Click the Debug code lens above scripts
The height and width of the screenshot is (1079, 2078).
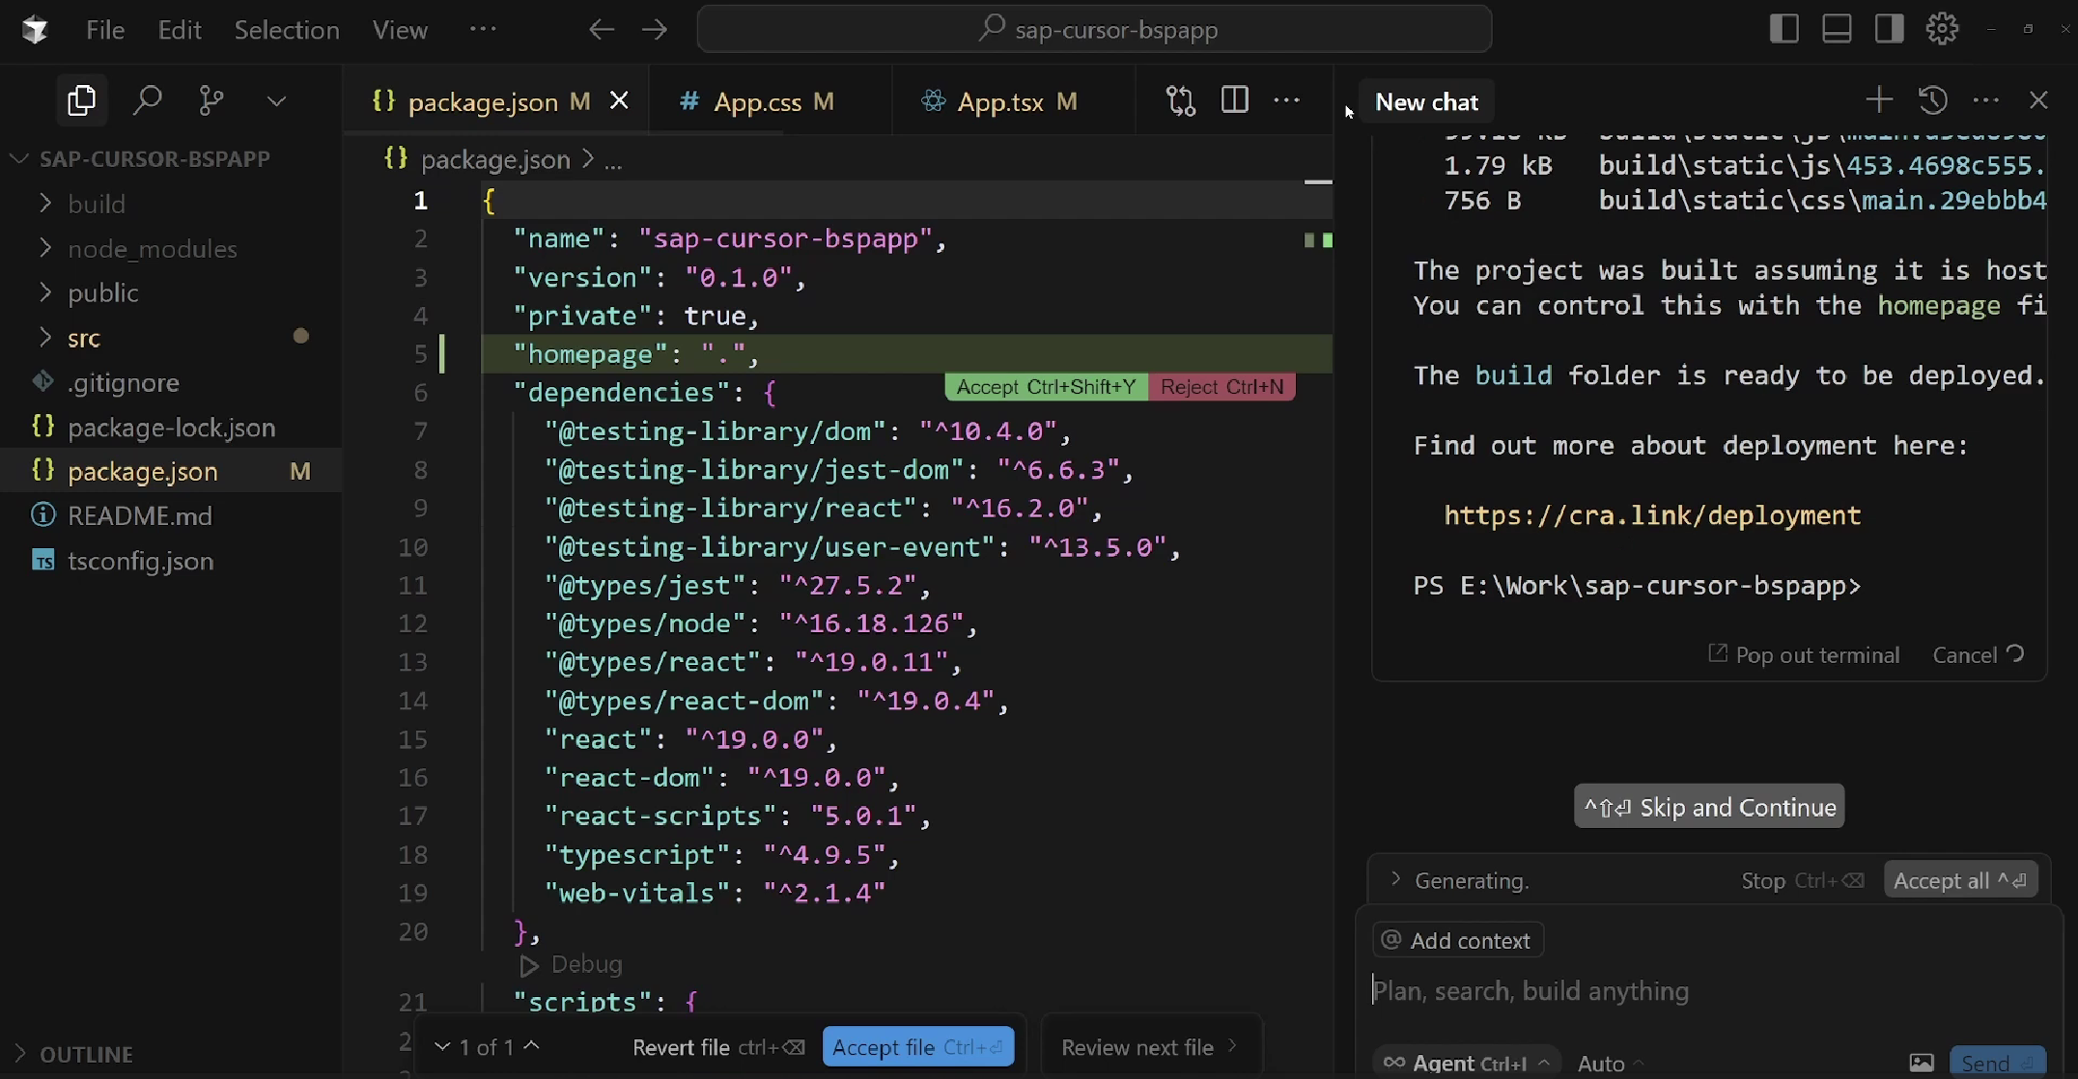point(572,964)
